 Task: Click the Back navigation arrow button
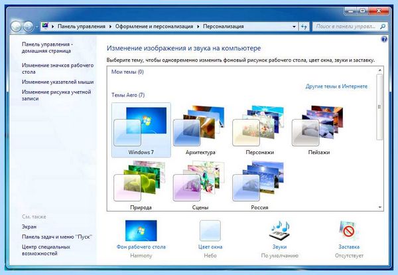pyautogui.click(x=16, y=27)
